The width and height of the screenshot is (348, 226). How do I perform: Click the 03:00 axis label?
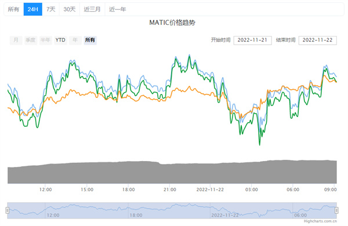click(x=252, y=189)
